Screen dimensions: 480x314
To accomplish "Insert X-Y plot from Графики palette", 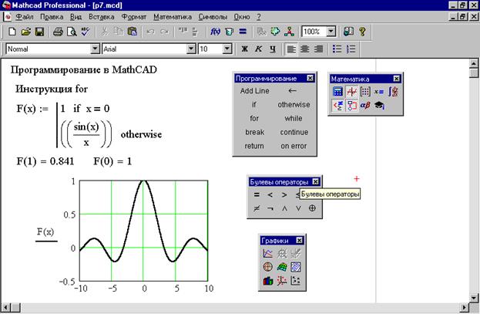I will [268, 253].
